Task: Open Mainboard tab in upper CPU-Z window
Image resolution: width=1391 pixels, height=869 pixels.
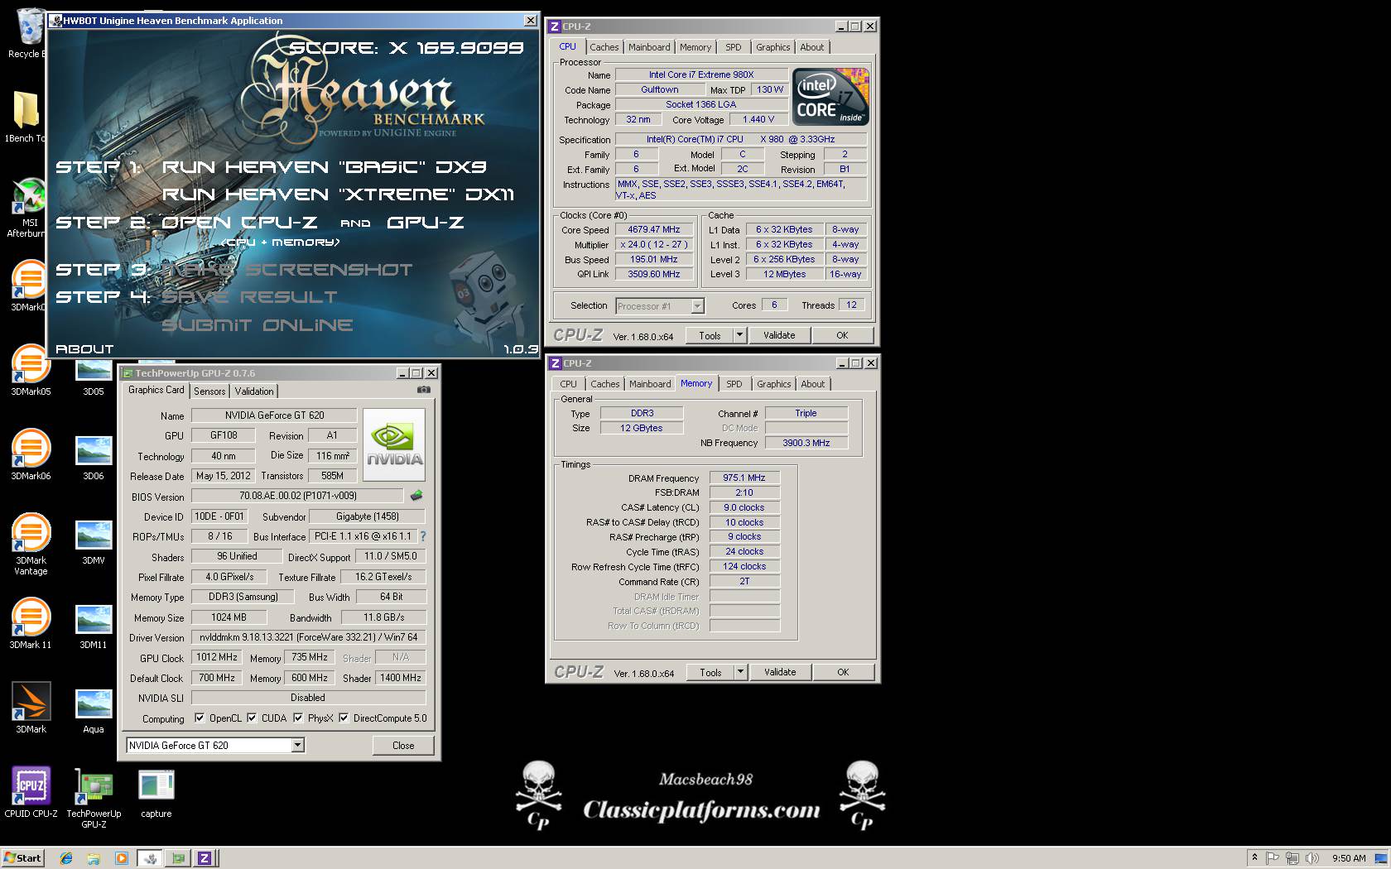Action: tap(649, 47)
